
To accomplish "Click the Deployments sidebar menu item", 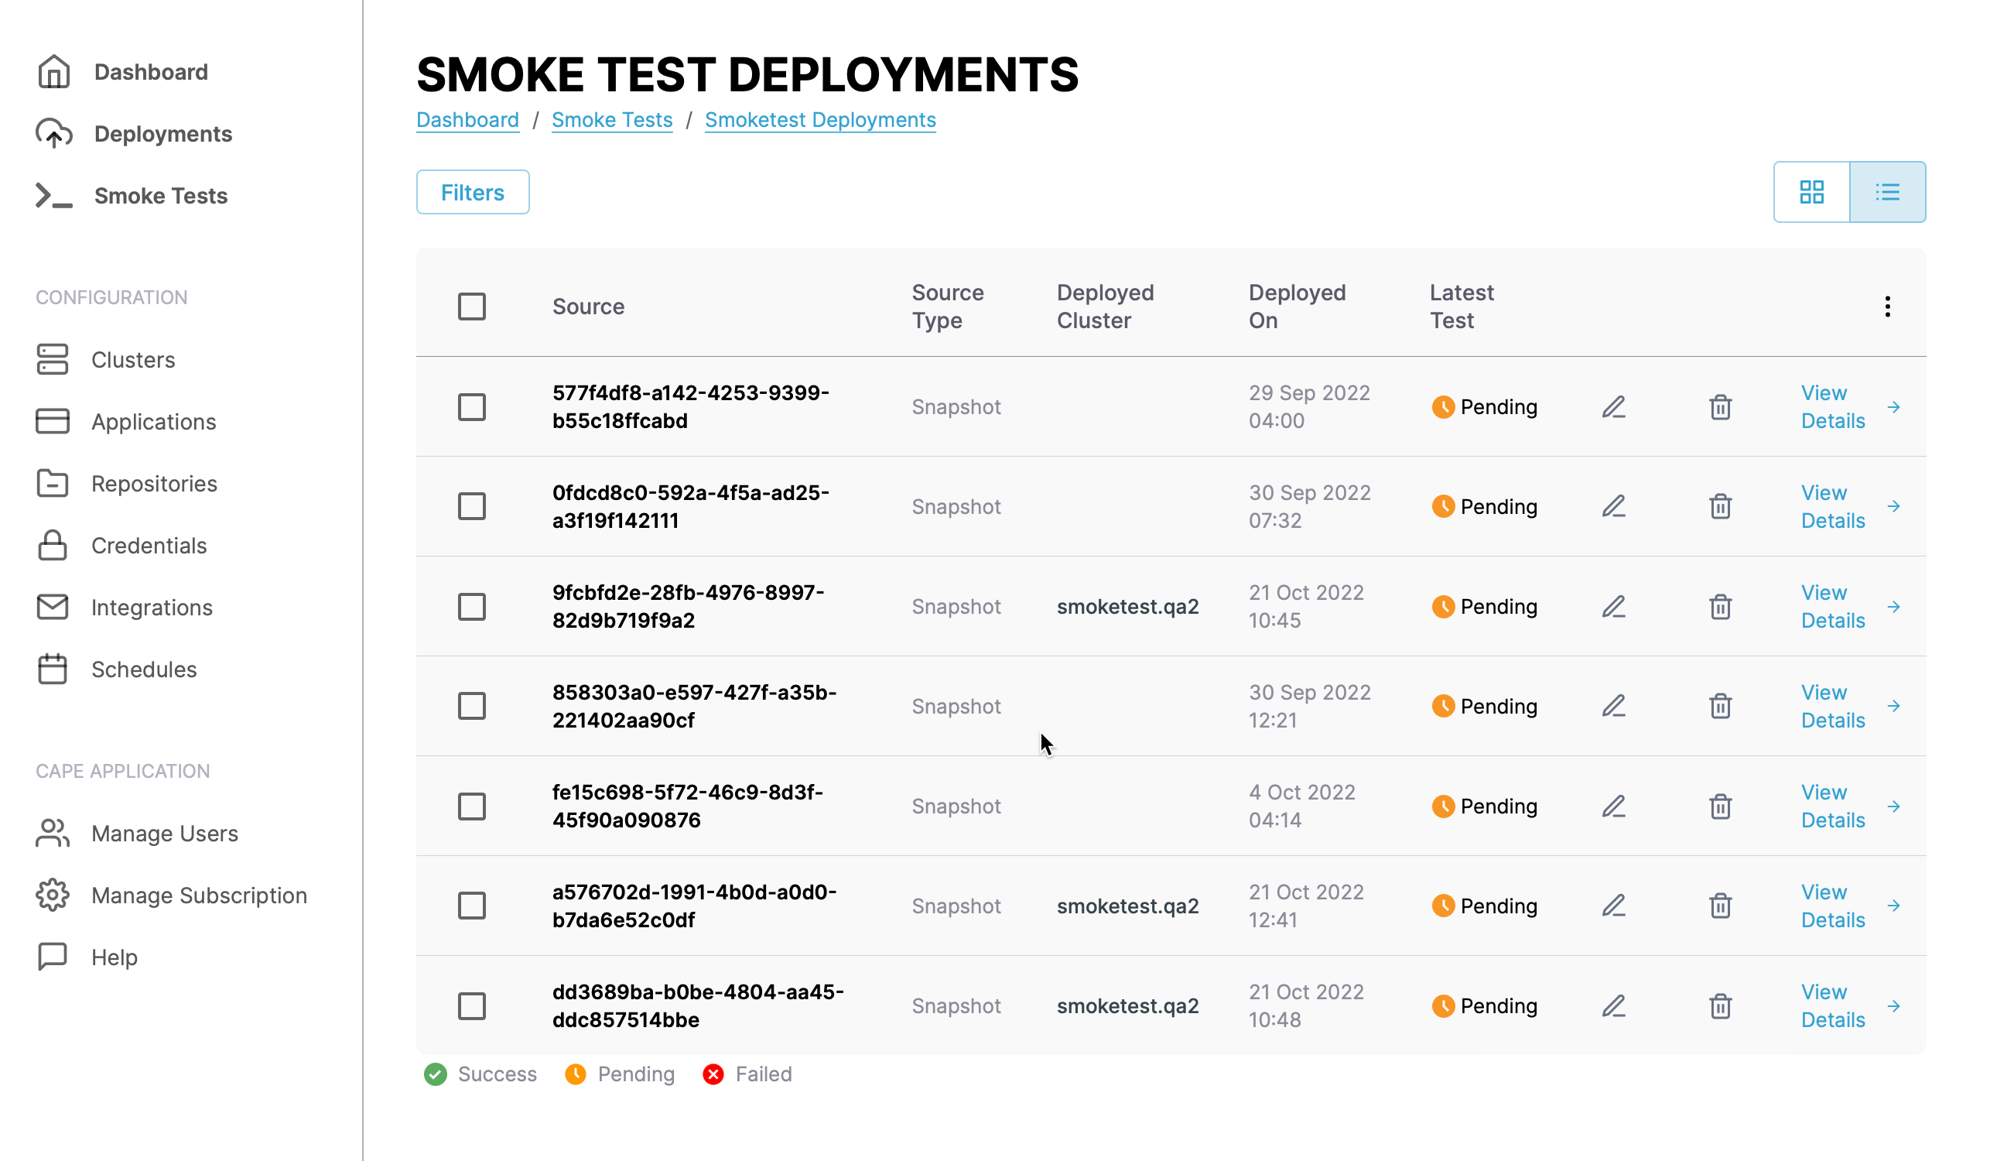I will (x=164, y=132).
